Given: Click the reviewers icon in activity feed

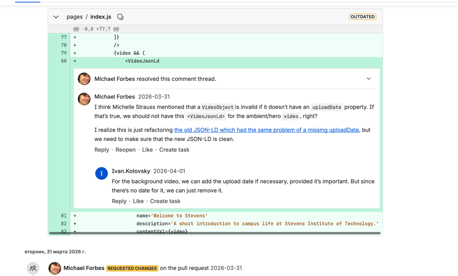Looking at the screenshot, I should 33,268.
